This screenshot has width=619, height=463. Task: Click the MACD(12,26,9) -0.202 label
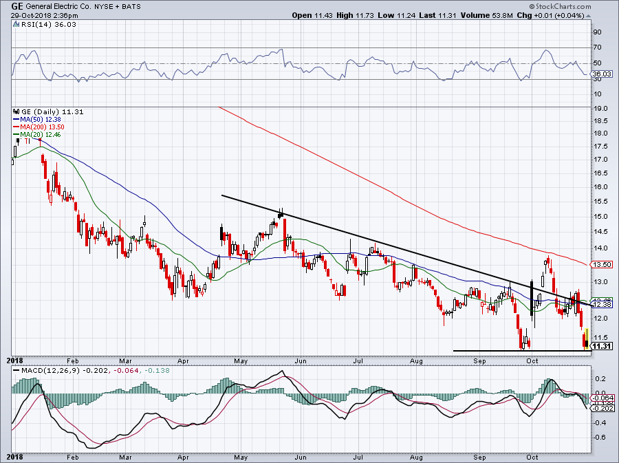[64, 371]
